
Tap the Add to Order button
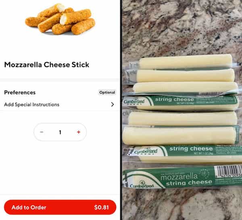click(x=60, y=207)
